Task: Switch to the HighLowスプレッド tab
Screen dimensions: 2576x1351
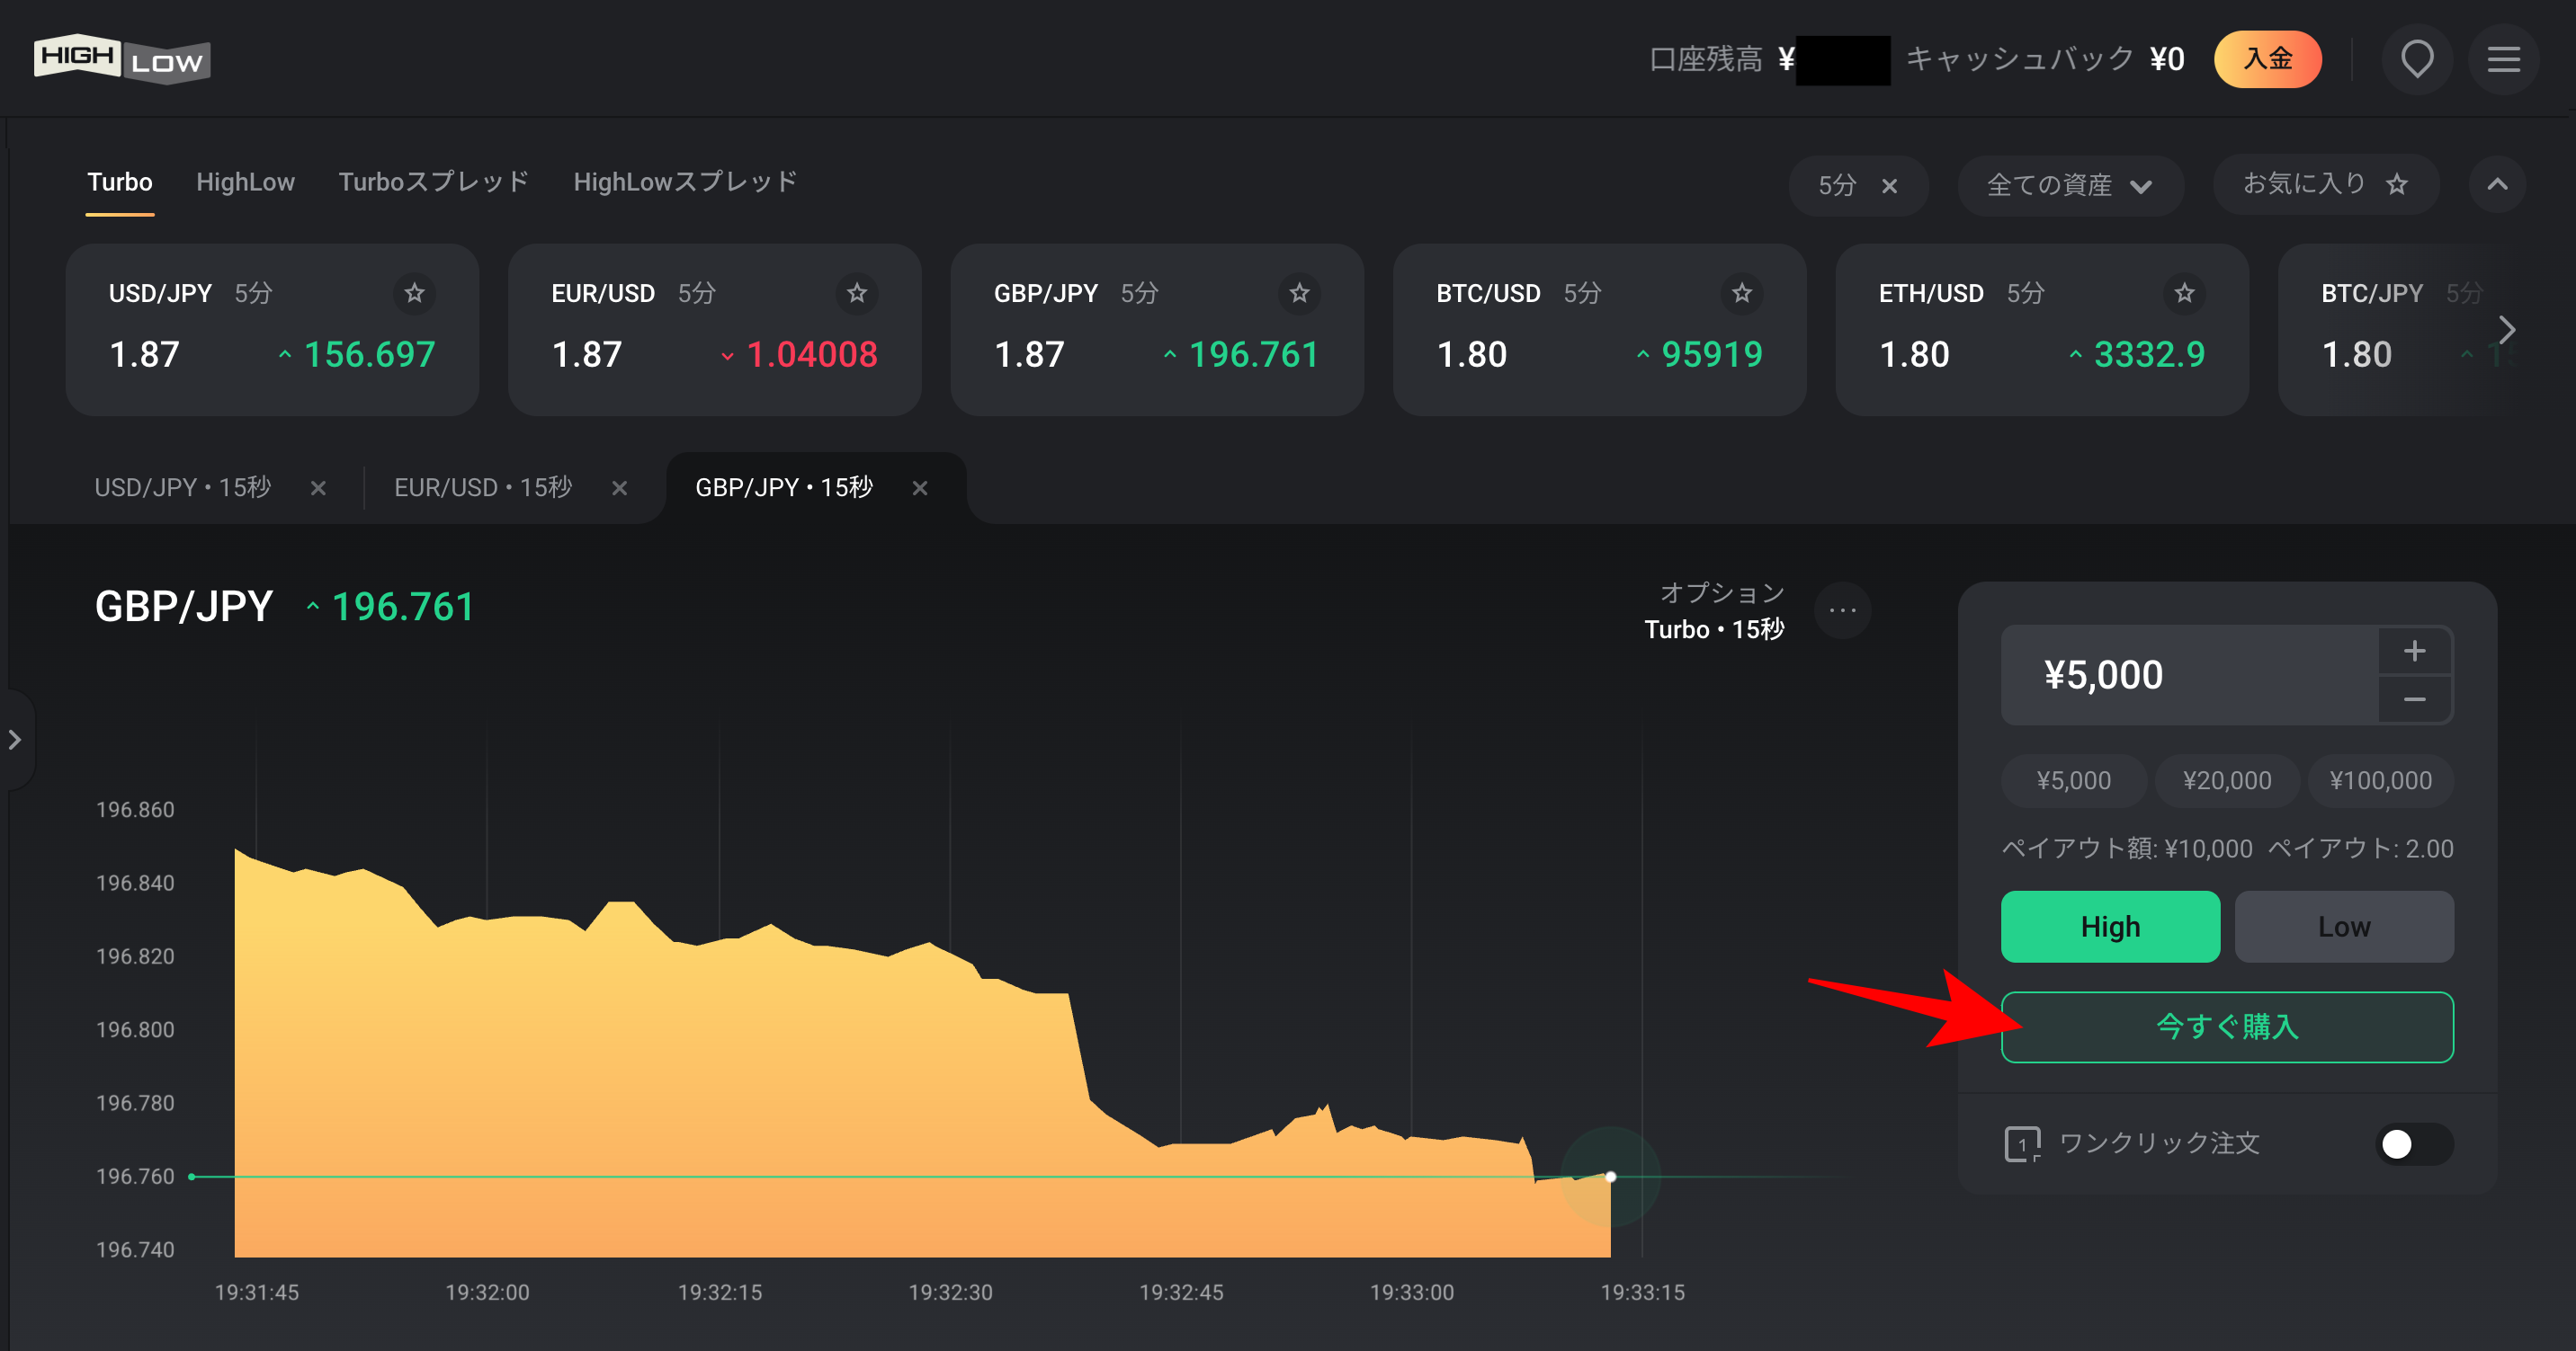Action: 685,182
